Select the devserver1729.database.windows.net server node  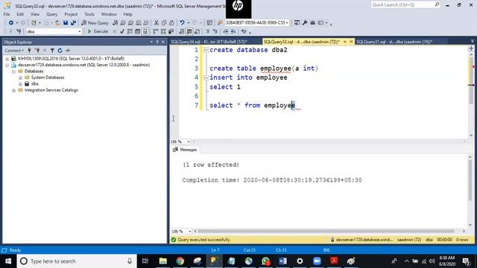pyautogui.click(x=83, y=65)
